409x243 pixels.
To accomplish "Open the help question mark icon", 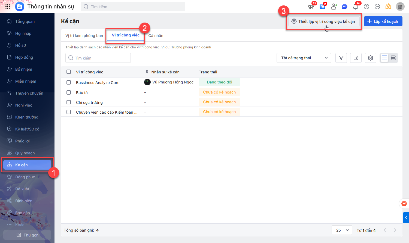I will coord(366,7).
